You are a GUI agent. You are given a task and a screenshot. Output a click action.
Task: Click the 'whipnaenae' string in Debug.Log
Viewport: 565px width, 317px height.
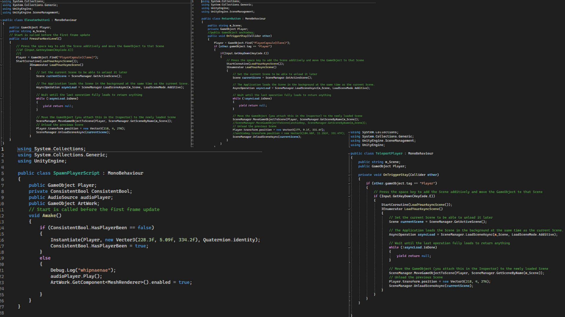(94, 270)
